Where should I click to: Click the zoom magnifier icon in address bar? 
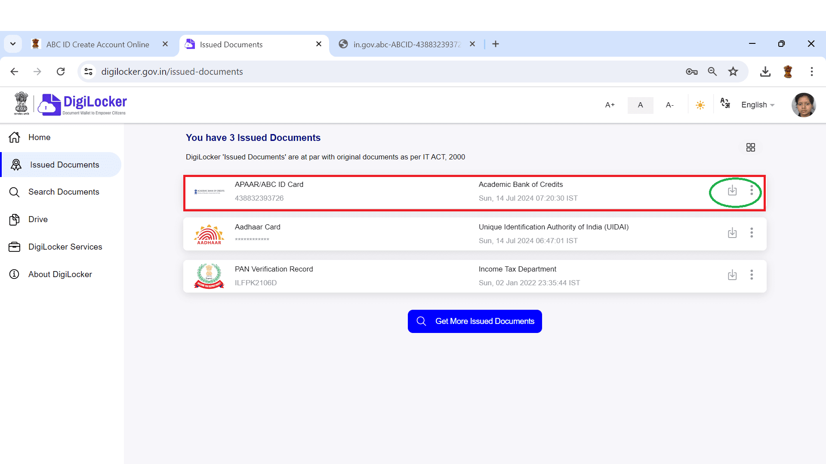[712, 71]
